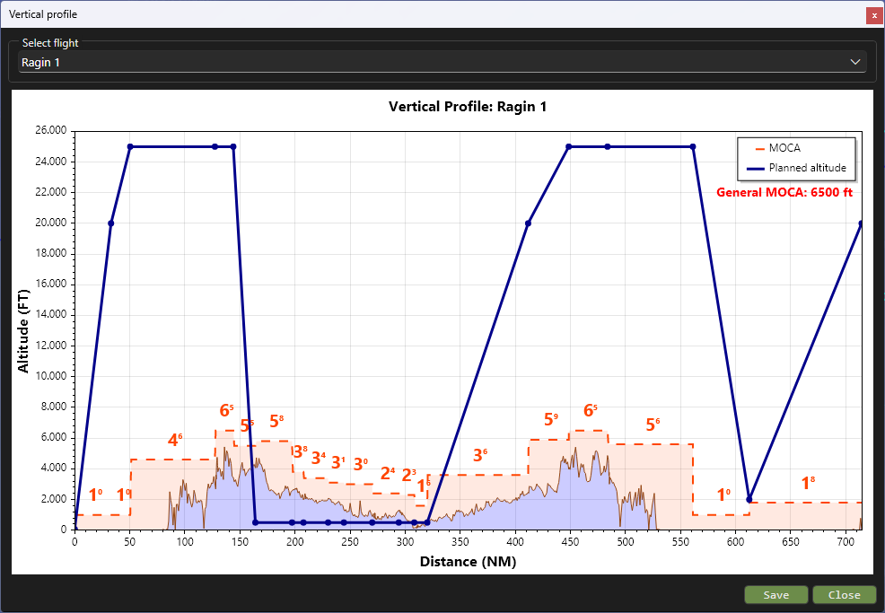Select the 20,000 ft waypoint on the second climb
The height and width of the screenshot is (613, 885).
click(529, 223)
